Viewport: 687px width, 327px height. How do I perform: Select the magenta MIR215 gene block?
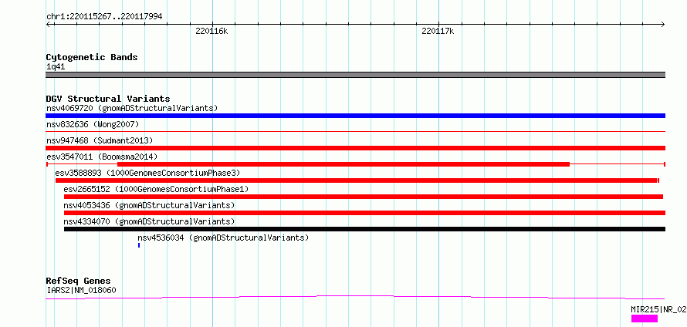tap(645, 319)
